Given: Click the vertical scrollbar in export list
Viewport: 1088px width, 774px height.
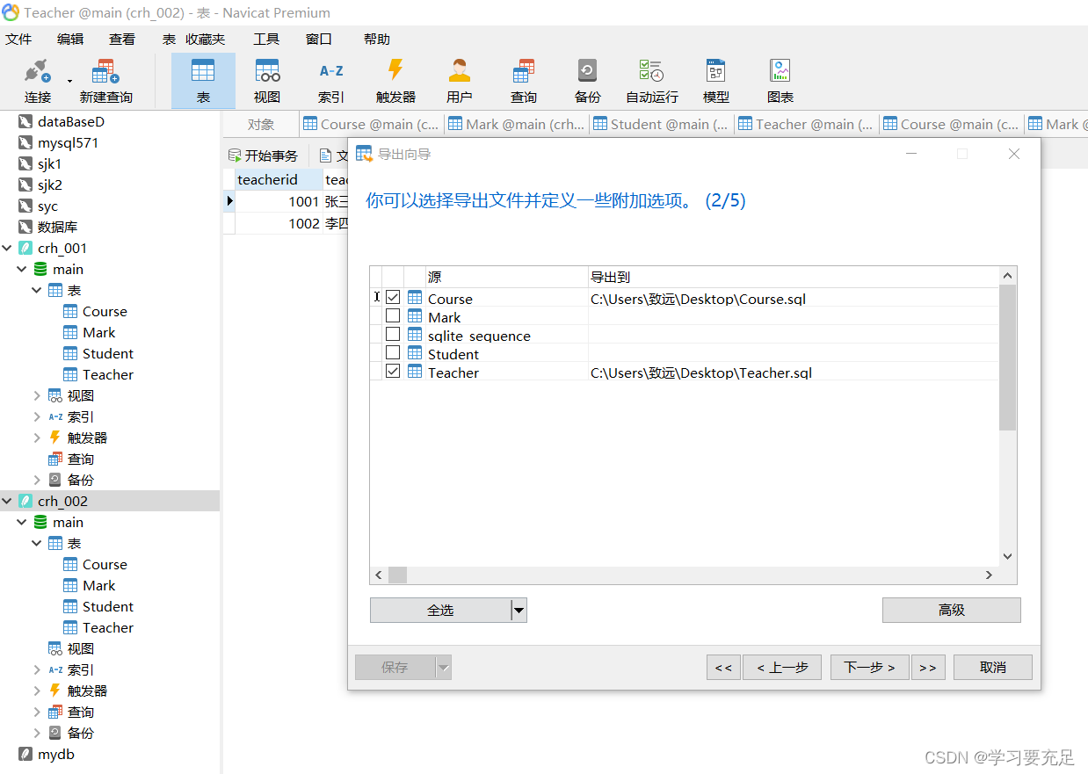Looking at the screenshot, I should [1008, 358].
